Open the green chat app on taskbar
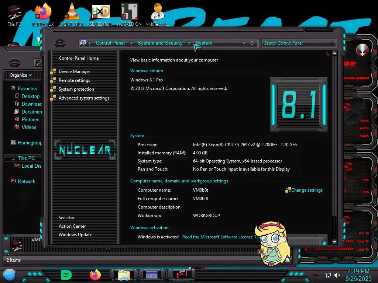The image size is (378, 283). tap(66, 275)
